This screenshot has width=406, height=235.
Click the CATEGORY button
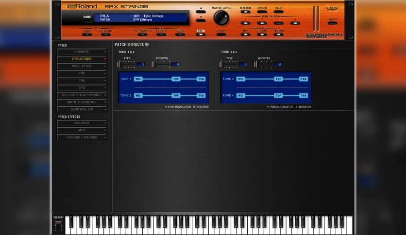105,34
